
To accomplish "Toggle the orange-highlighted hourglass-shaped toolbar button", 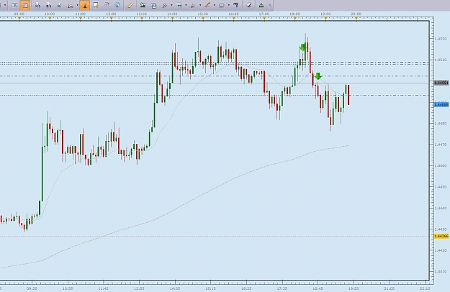I will [85, 5].
